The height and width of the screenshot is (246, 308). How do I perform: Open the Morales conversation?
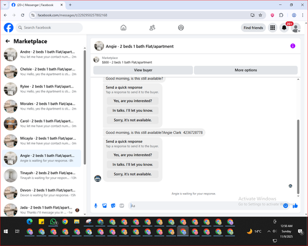[x=42, y=106]
